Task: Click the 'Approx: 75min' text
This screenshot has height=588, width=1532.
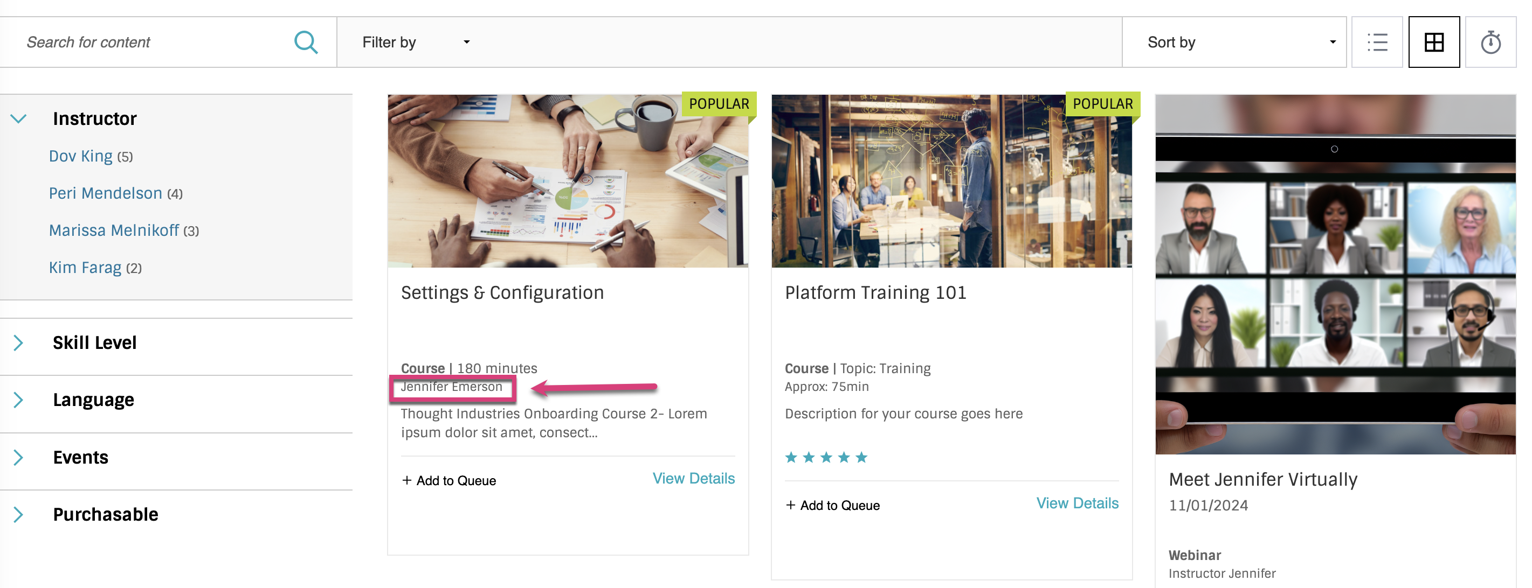Action: point(826,387)
